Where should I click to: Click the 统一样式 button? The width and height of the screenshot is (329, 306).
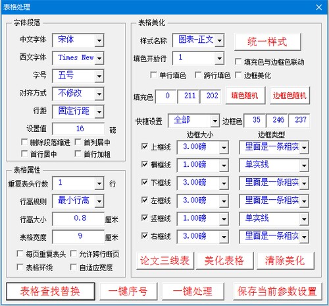click(x=267, y=42)
